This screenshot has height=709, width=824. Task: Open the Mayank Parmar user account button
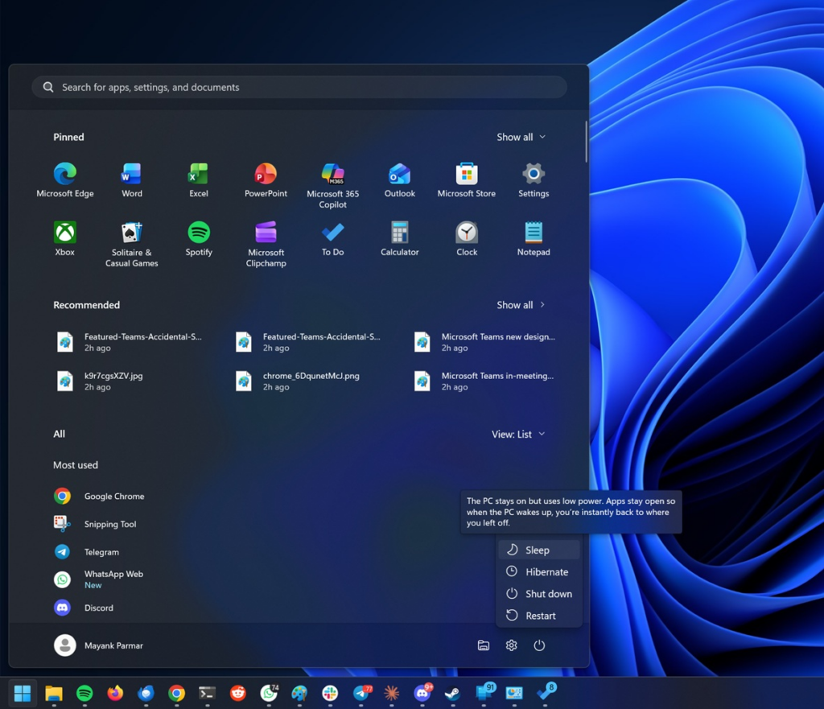pyautogui.click(x=99, y=645)
